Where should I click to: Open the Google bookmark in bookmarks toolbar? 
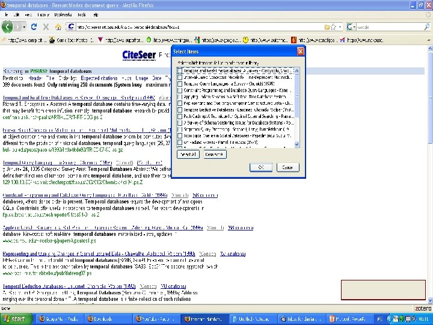point(218,40)
